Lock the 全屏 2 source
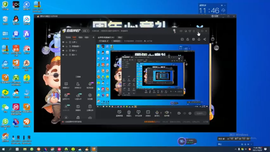The image size is (270, 152). point(66,42)
